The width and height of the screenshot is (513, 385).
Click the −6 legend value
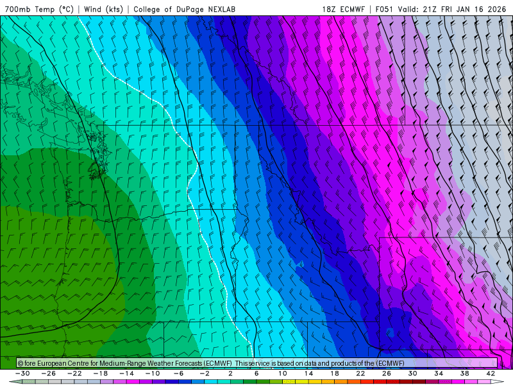tap(179, 373)
